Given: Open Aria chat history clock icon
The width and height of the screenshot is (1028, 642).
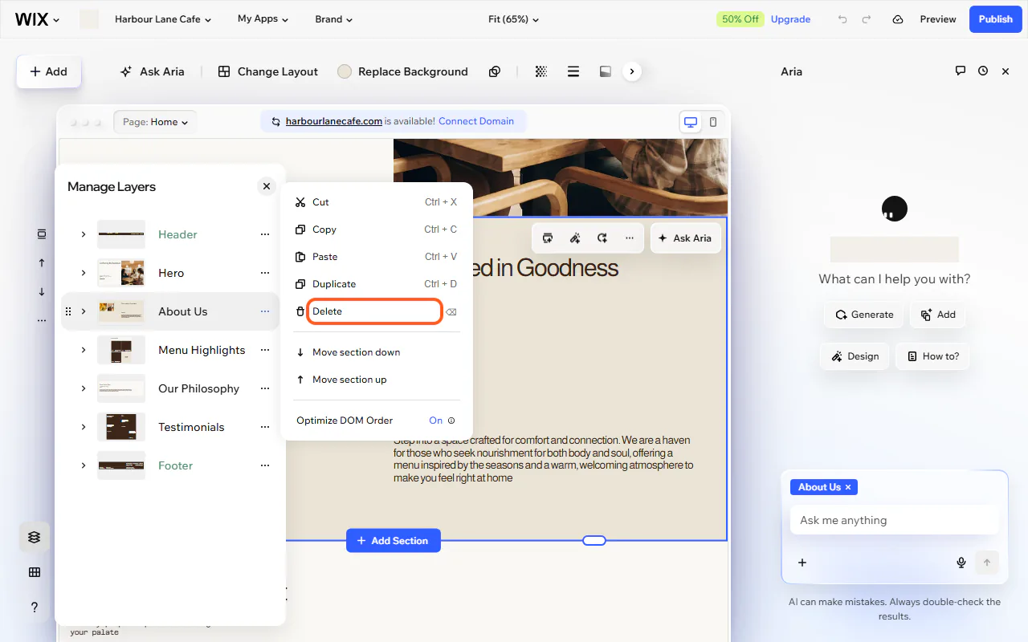Looking at the screenshot, I should pos(983,71).
